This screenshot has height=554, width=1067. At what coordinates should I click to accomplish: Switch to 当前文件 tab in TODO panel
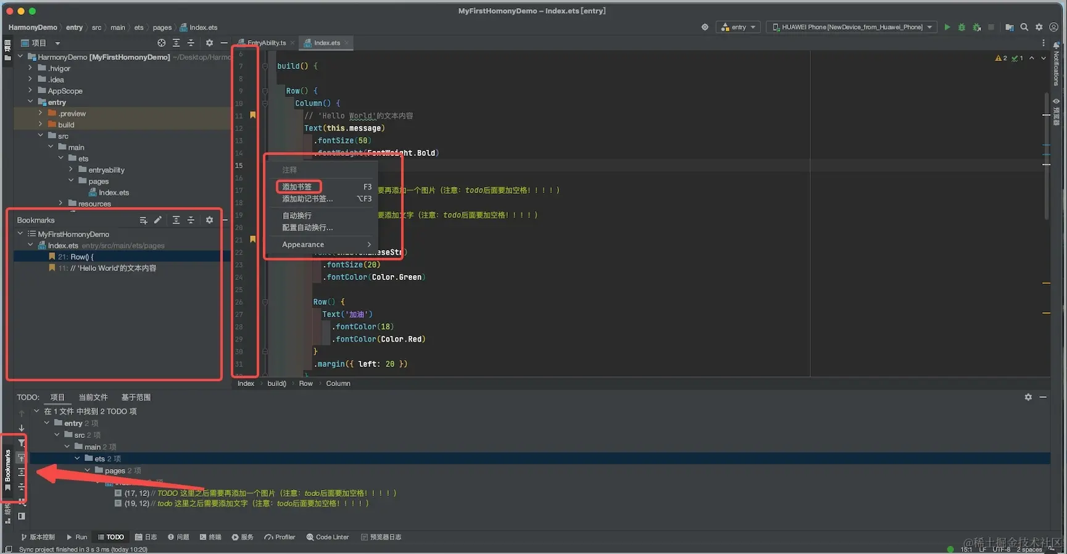point(93,397)
